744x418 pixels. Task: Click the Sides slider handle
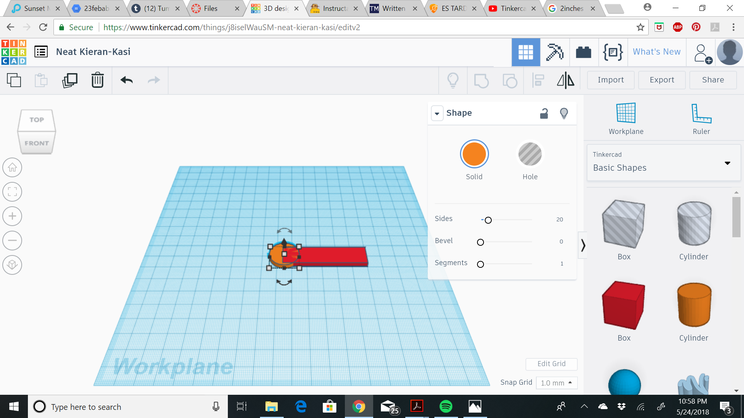(488, 220)
